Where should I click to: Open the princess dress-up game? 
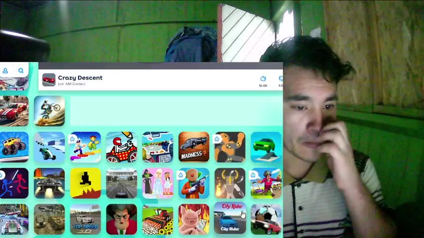(x=158, y=183)
